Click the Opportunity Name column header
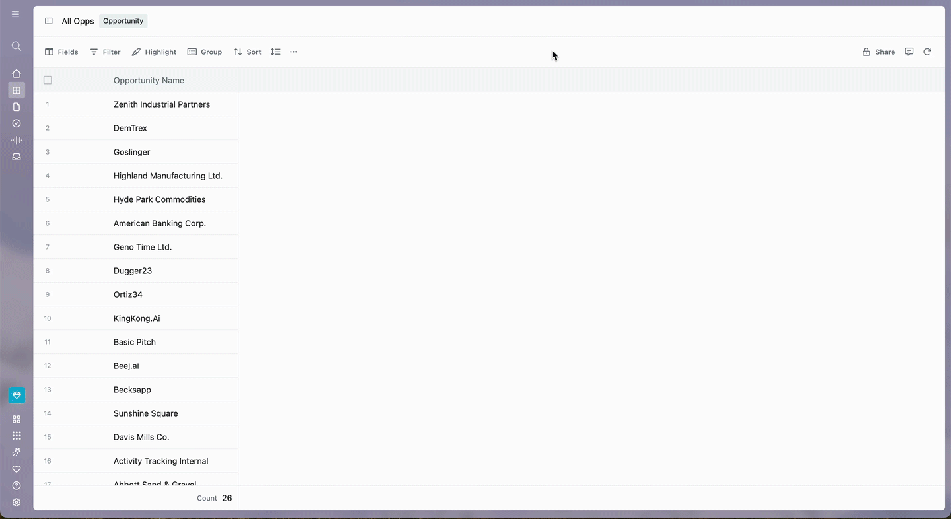This screenshot has width=951, height=519. coord(149,80)
